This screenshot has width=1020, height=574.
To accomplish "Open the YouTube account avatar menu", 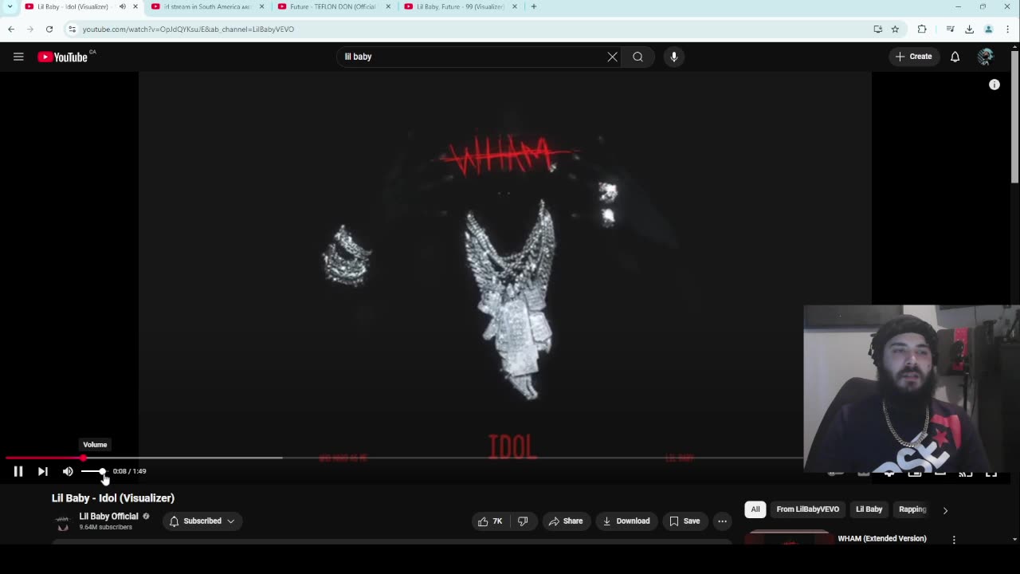I will tap(986, 57).
